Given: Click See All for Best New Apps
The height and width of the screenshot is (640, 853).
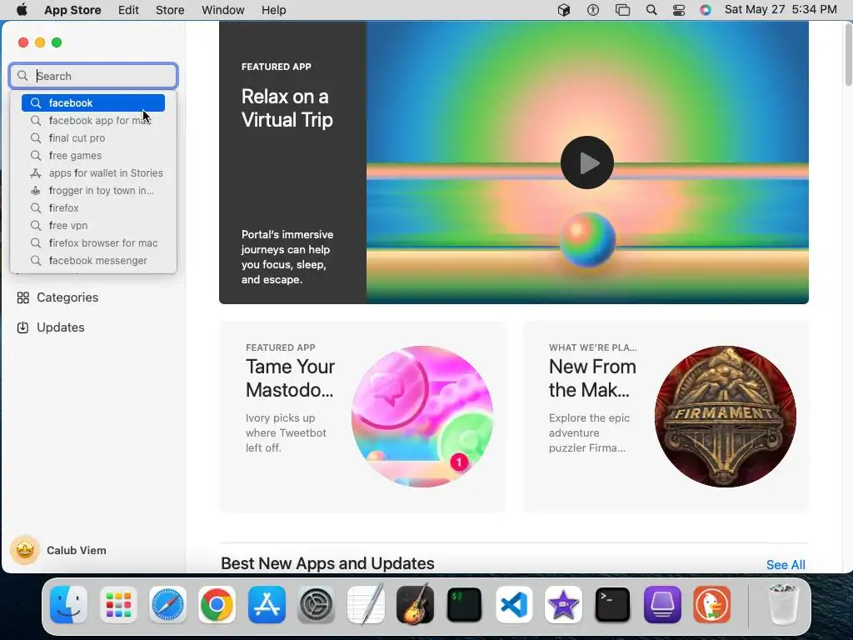Looking at the screenshot, I should (x=786, y=565).
